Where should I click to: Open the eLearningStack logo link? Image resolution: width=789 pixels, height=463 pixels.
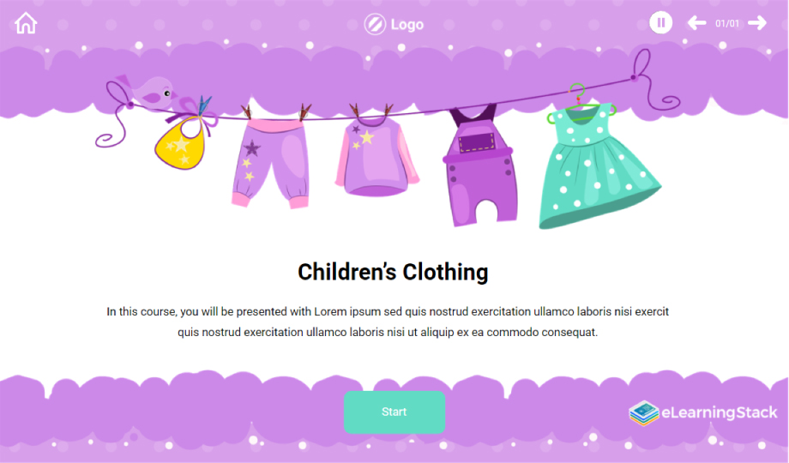(x=703, y=412)
